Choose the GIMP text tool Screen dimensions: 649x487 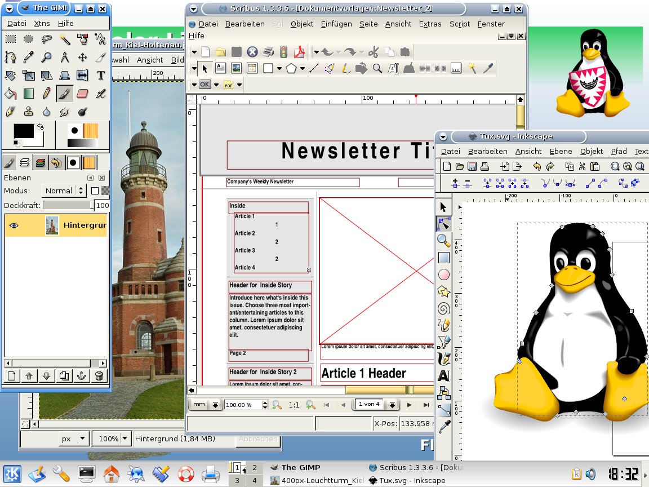pyautogui.click(x=101, y=76)
